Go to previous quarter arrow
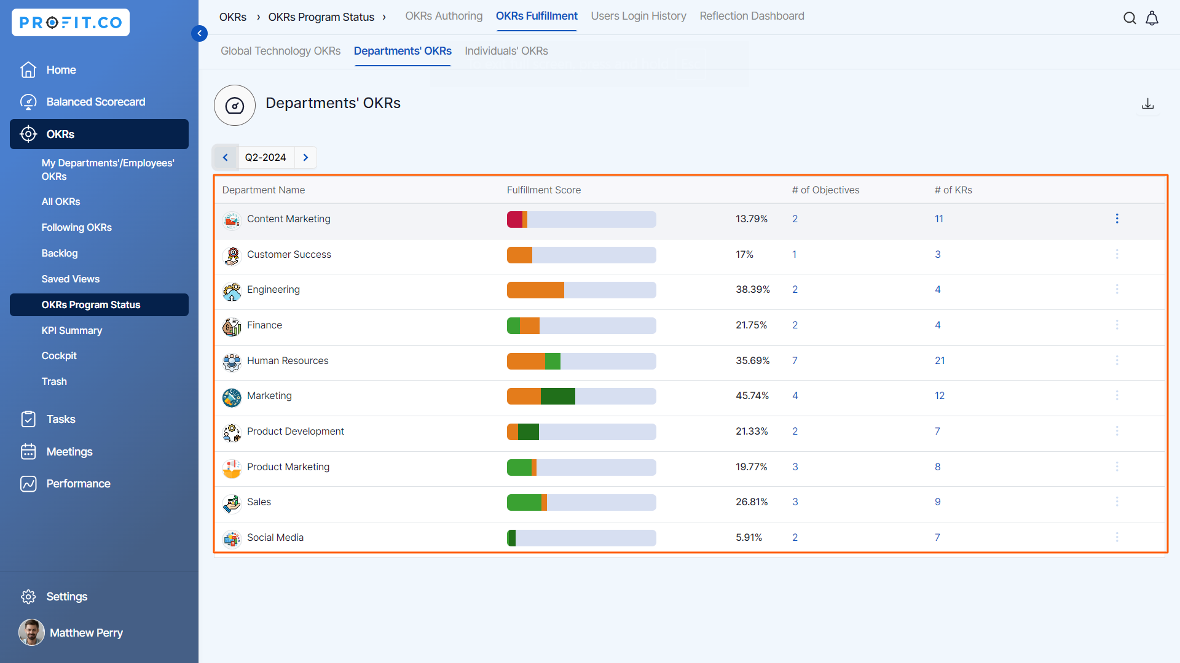The image size is (1180, 663). (226, 158)
